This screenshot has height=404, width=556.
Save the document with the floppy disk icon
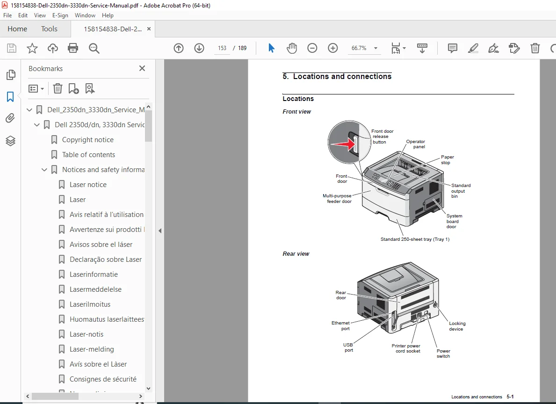[12, 48]
